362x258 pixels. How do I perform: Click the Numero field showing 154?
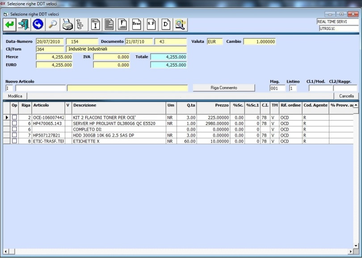[x=82, y=42]
